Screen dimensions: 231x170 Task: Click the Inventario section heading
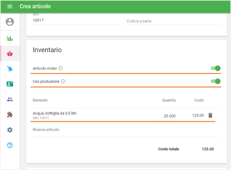point(47,50)
